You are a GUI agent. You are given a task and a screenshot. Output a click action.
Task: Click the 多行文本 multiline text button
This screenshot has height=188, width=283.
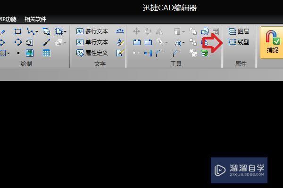coord(92,31)
